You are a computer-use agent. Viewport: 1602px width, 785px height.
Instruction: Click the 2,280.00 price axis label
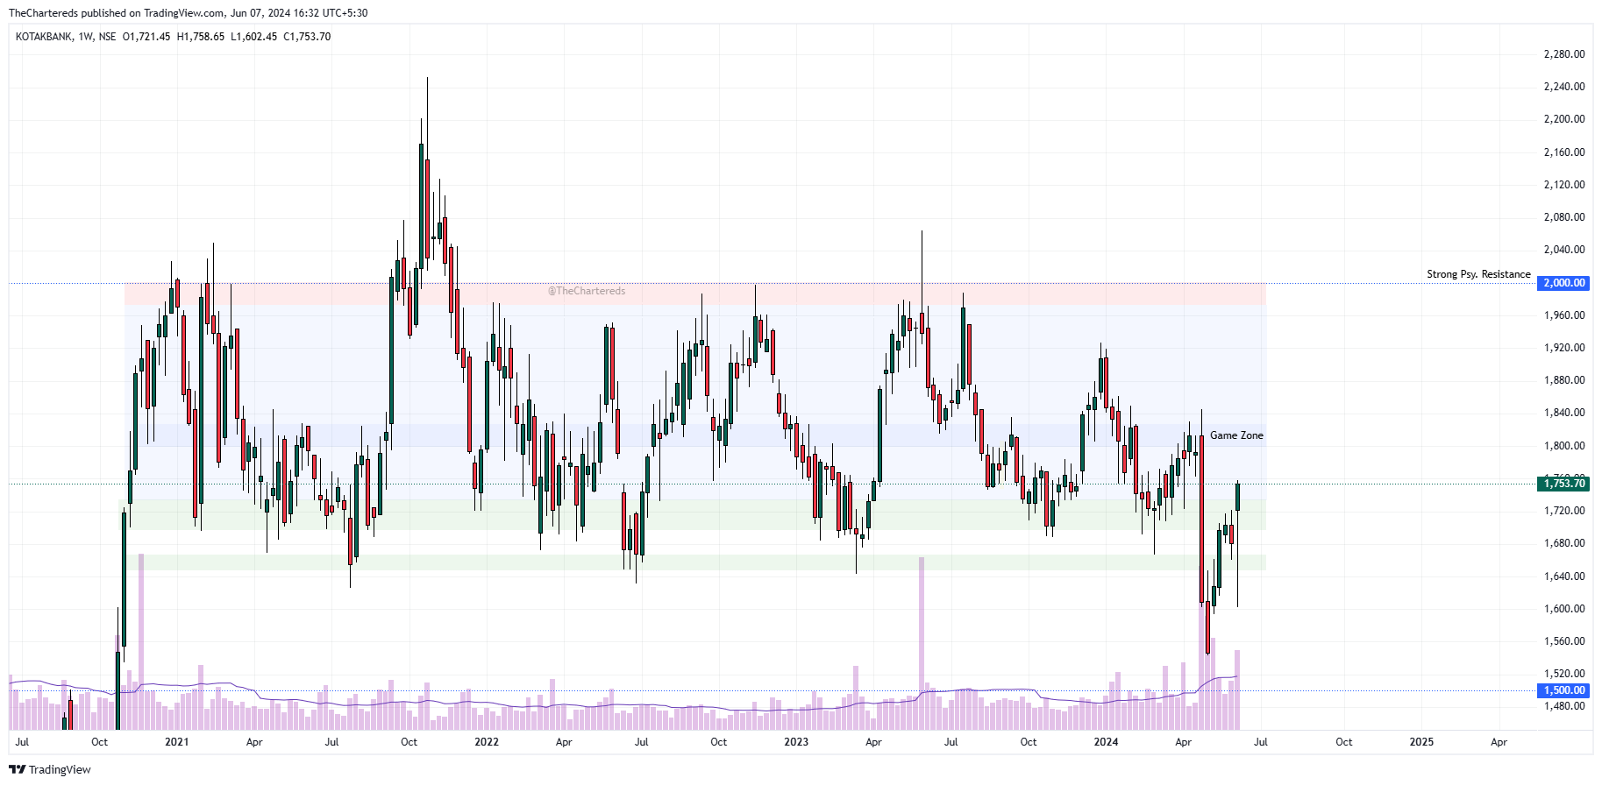point(1564,54)
